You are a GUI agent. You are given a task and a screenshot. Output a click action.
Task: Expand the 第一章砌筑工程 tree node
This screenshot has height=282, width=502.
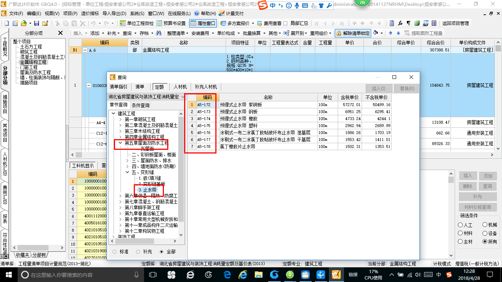coord(120,119)
